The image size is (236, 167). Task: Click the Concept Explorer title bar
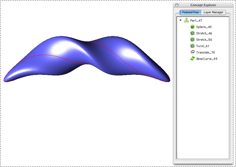click(203, 5)
